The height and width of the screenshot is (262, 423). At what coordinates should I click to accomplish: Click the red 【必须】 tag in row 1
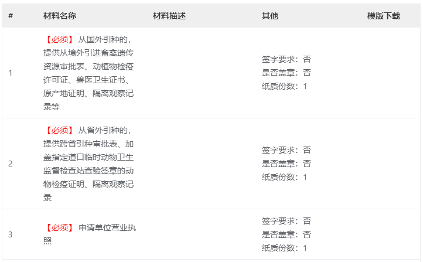59,39
